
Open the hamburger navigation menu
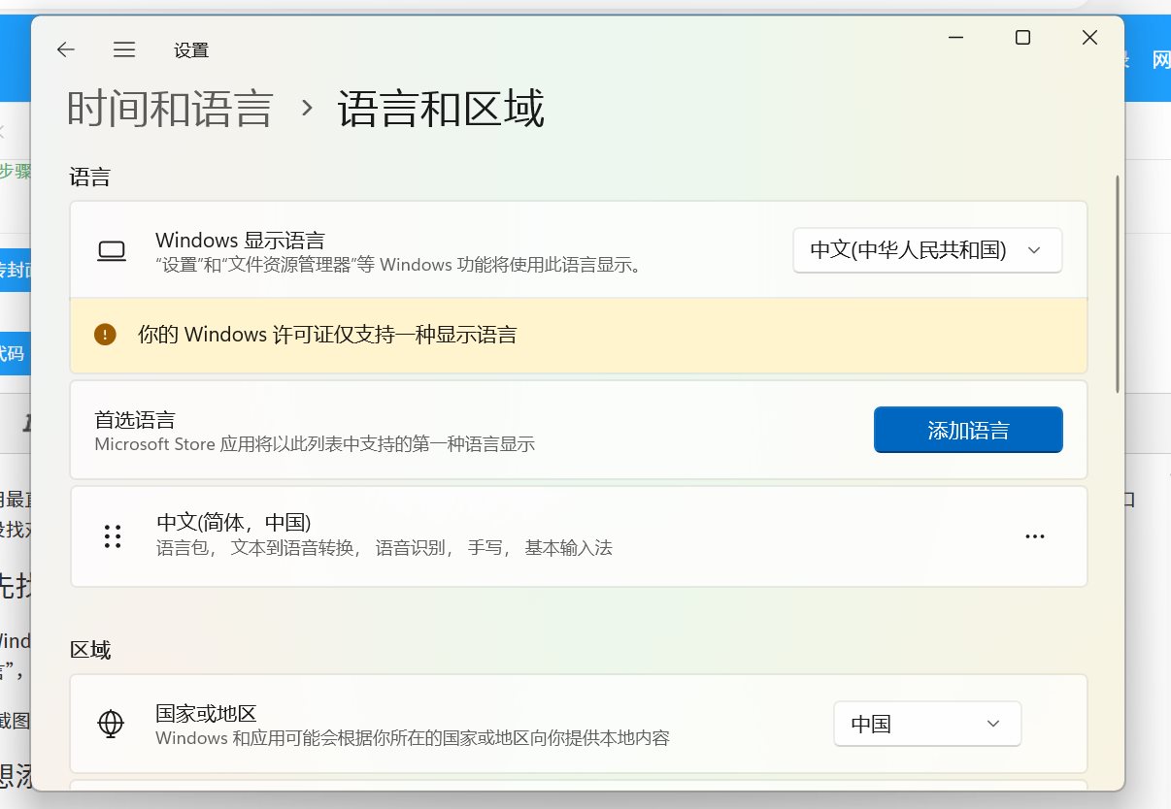pyautogui.click(x=124, y=49)
